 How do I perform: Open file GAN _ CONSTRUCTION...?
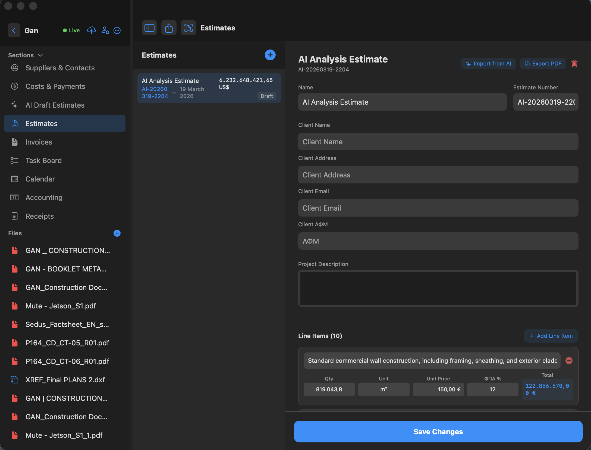coord(65,251)
